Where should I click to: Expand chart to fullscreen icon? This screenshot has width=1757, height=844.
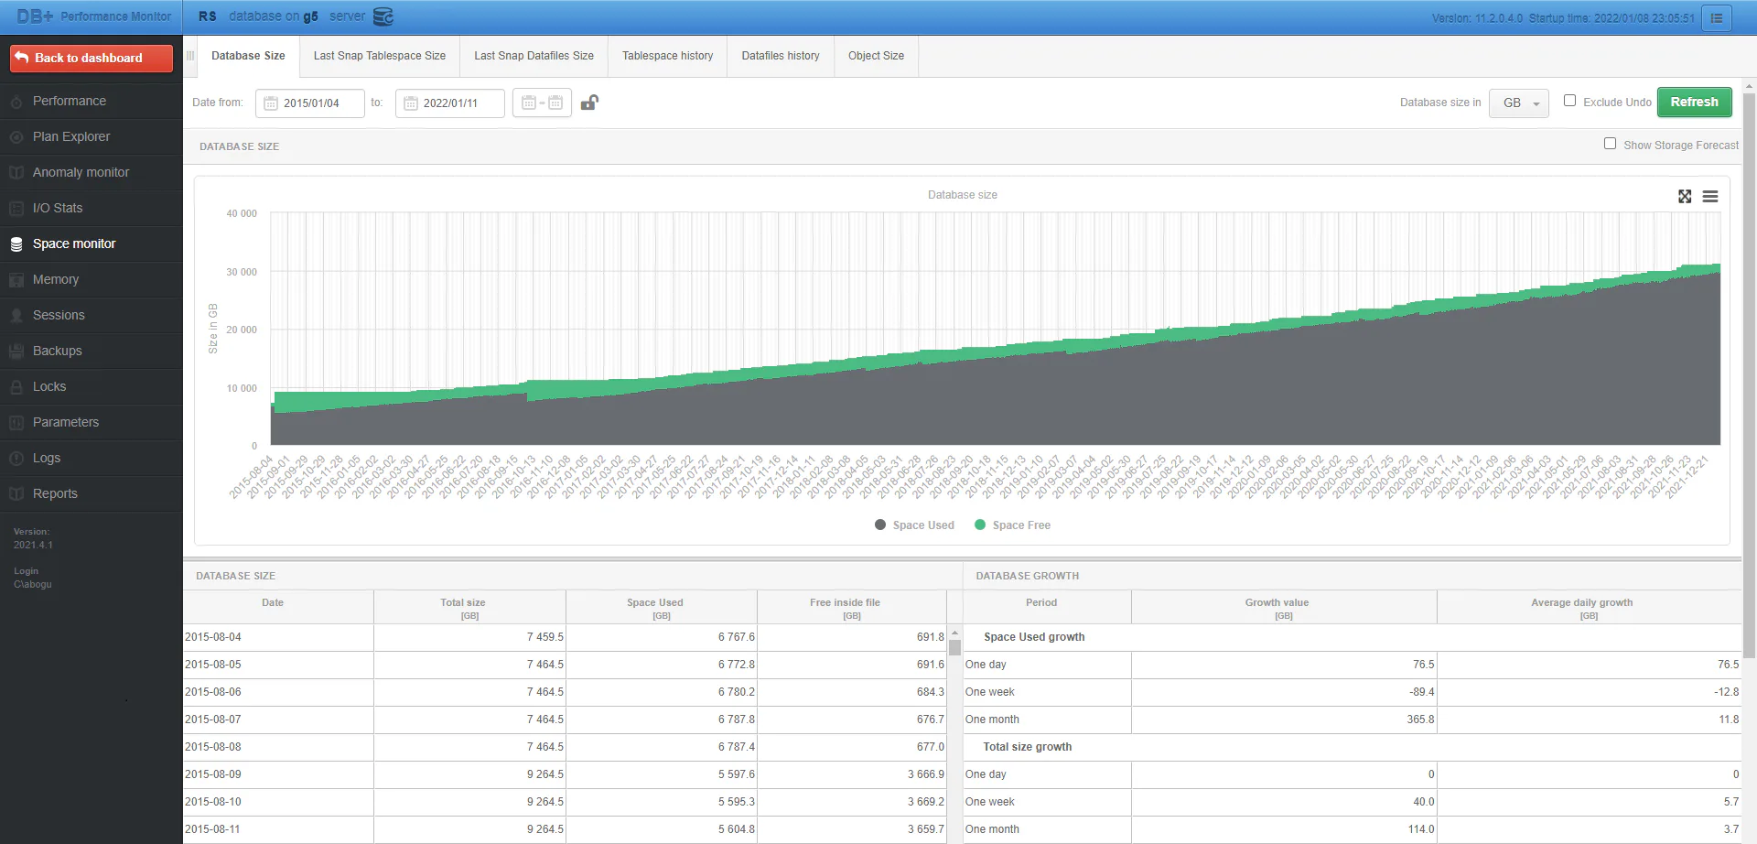tap(1685, 196)
